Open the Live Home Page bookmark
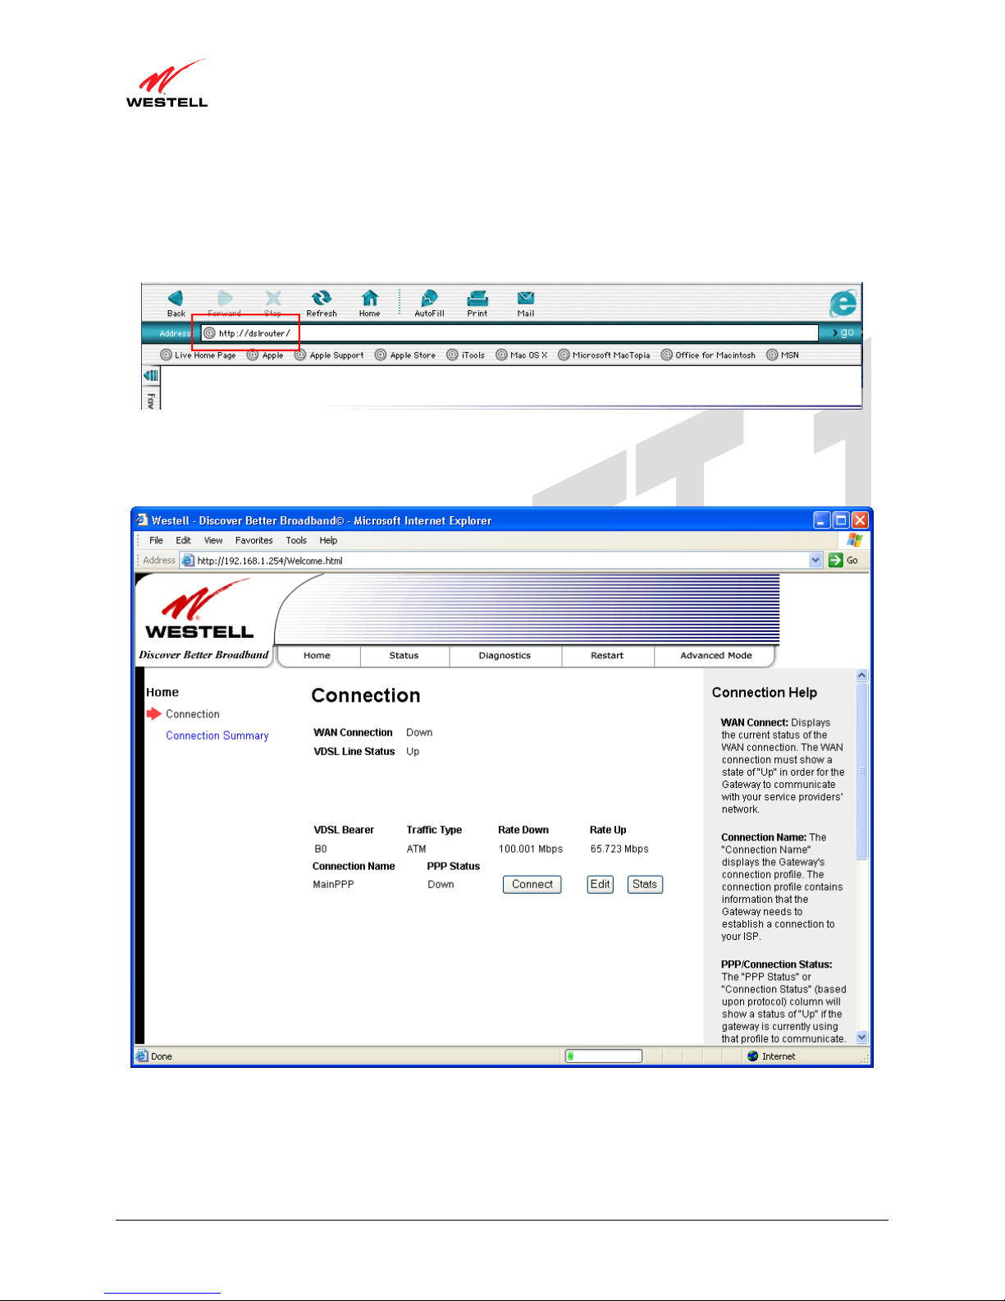Image resolution: width=1005 pixels, height=1301 pixels. pos(198,355)
